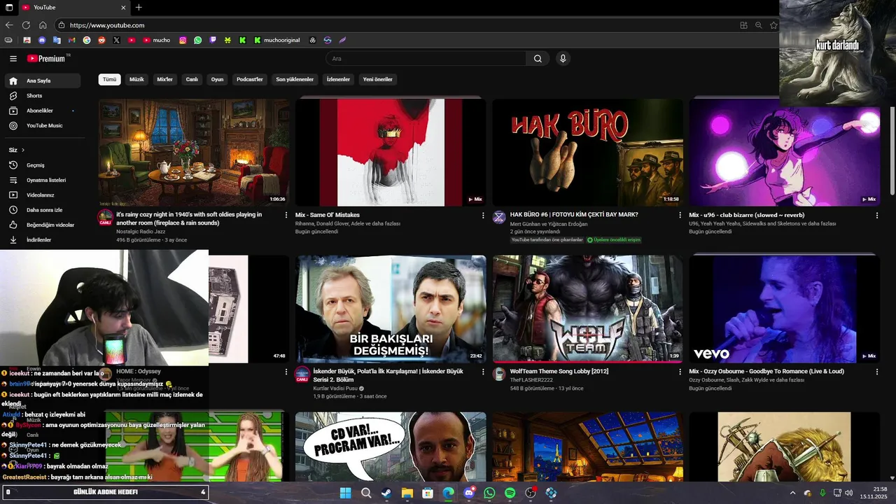Open 'Oynatma listeleri' in the sidebar
The height and width of the screenshot is (504, 896).
point(43,180)
